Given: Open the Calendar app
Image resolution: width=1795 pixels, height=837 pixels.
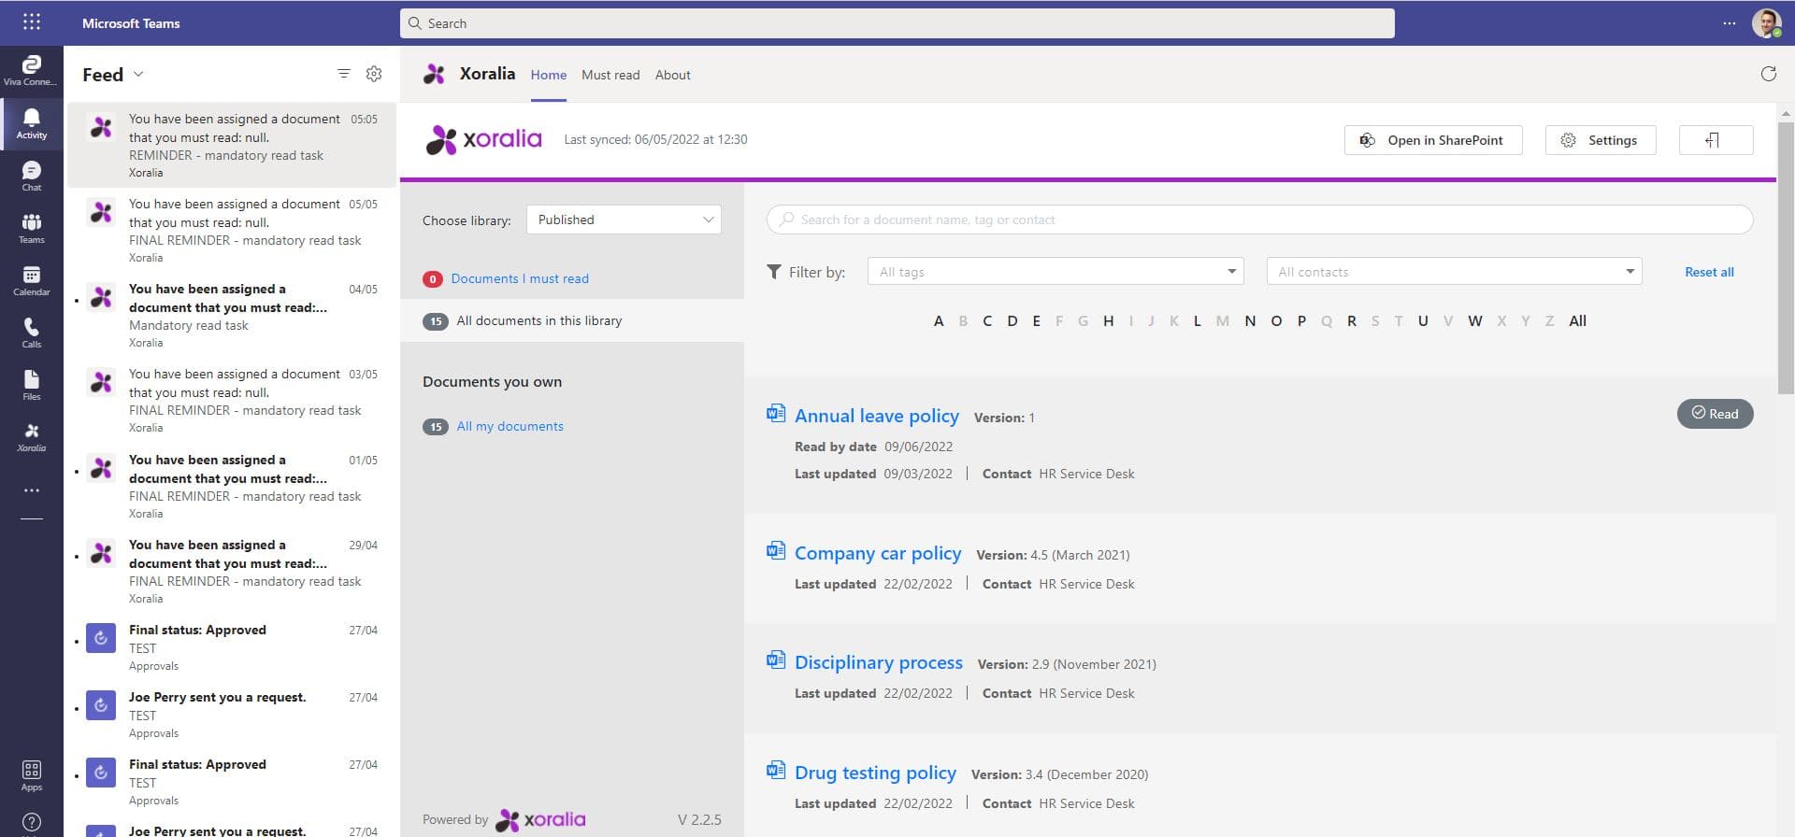Looking at the screenshot, I should pyautogui.click(x=31, y=280).
